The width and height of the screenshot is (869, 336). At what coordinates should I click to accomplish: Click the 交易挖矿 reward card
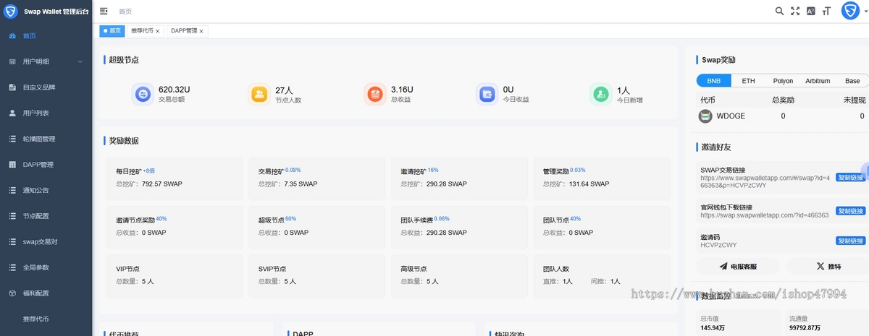point(317,178)
